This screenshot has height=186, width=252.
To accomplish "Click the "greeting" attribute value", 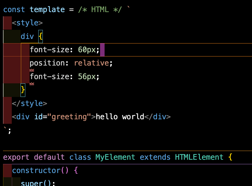I will [69, 117].
